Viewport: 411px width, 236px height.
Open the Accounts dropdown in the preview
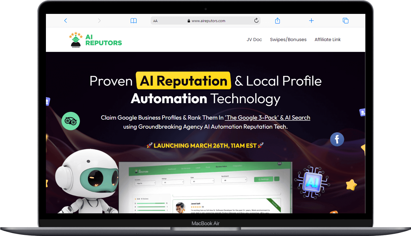pyautogui.click(x=145, y=183)
